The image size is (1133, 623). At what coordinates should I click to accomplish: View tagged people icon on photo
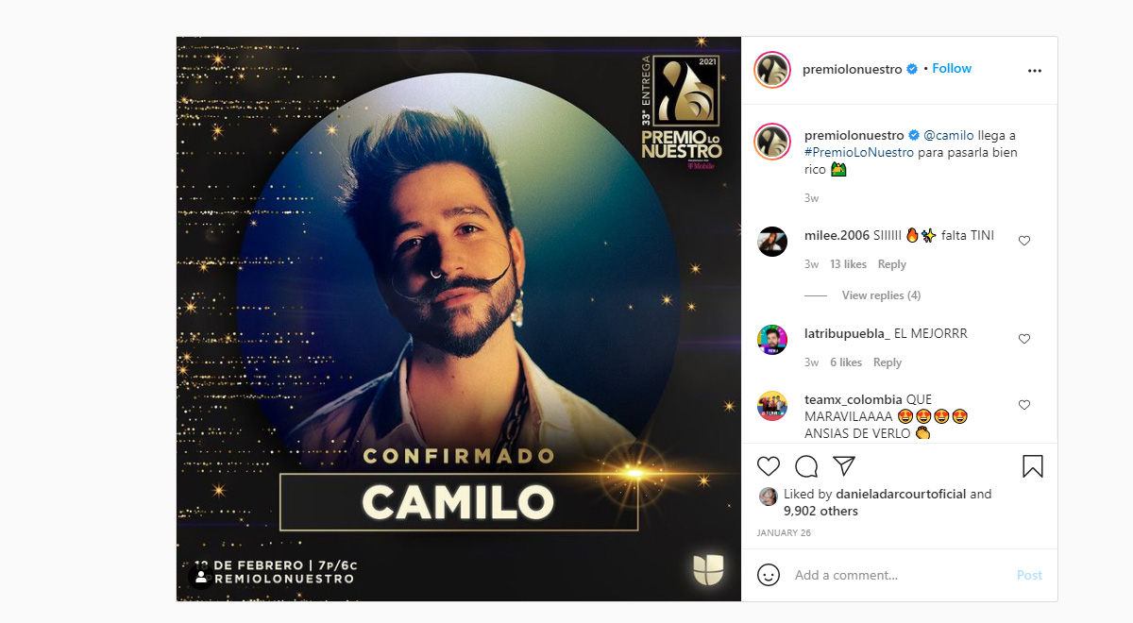pyautogui.click(x=199, y=577)
